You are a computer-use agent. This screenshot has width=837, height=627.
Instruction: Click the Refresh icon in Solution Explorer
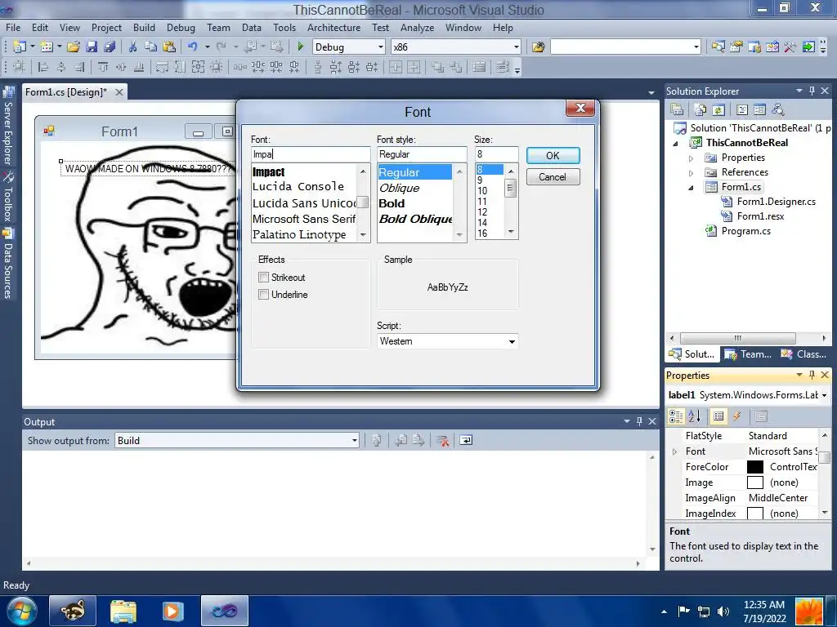(718, 110)
